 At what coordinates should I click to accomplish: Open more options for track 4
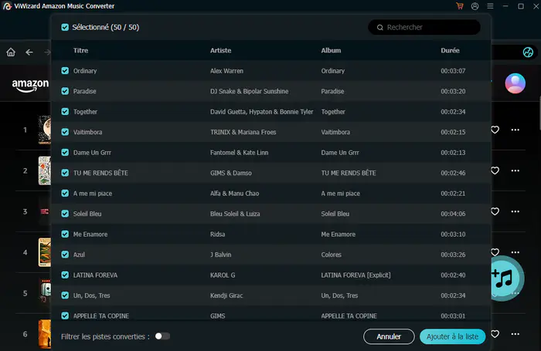(x=515, y=252)
